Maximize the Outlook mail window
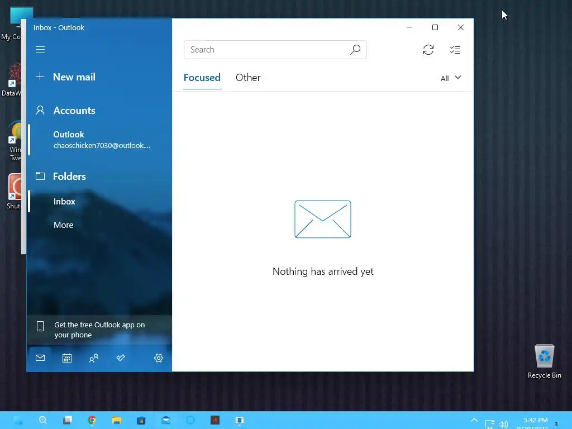 click(435, 27)
